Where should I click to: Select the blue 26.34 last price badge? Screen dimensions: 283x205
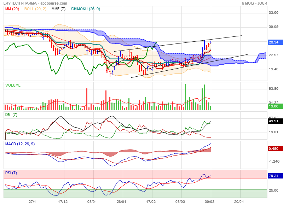[x=275, y=42]
